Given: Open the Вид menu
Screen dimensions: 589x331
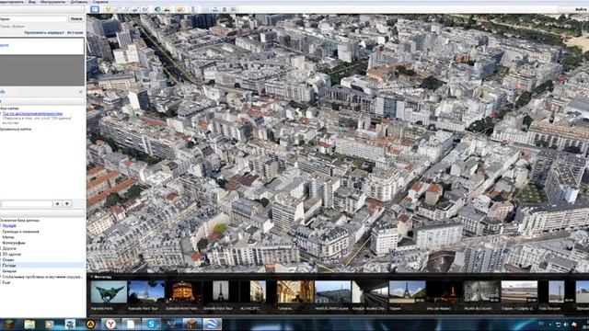Looking at the screenshot, I should pyautogui.click(x=32, y=2).
